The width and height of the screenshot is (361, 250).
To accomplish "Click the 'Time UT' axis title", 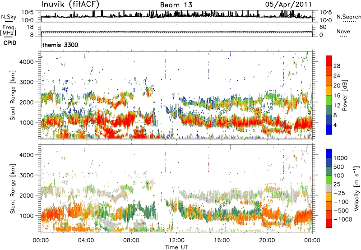I will [176, 247].
